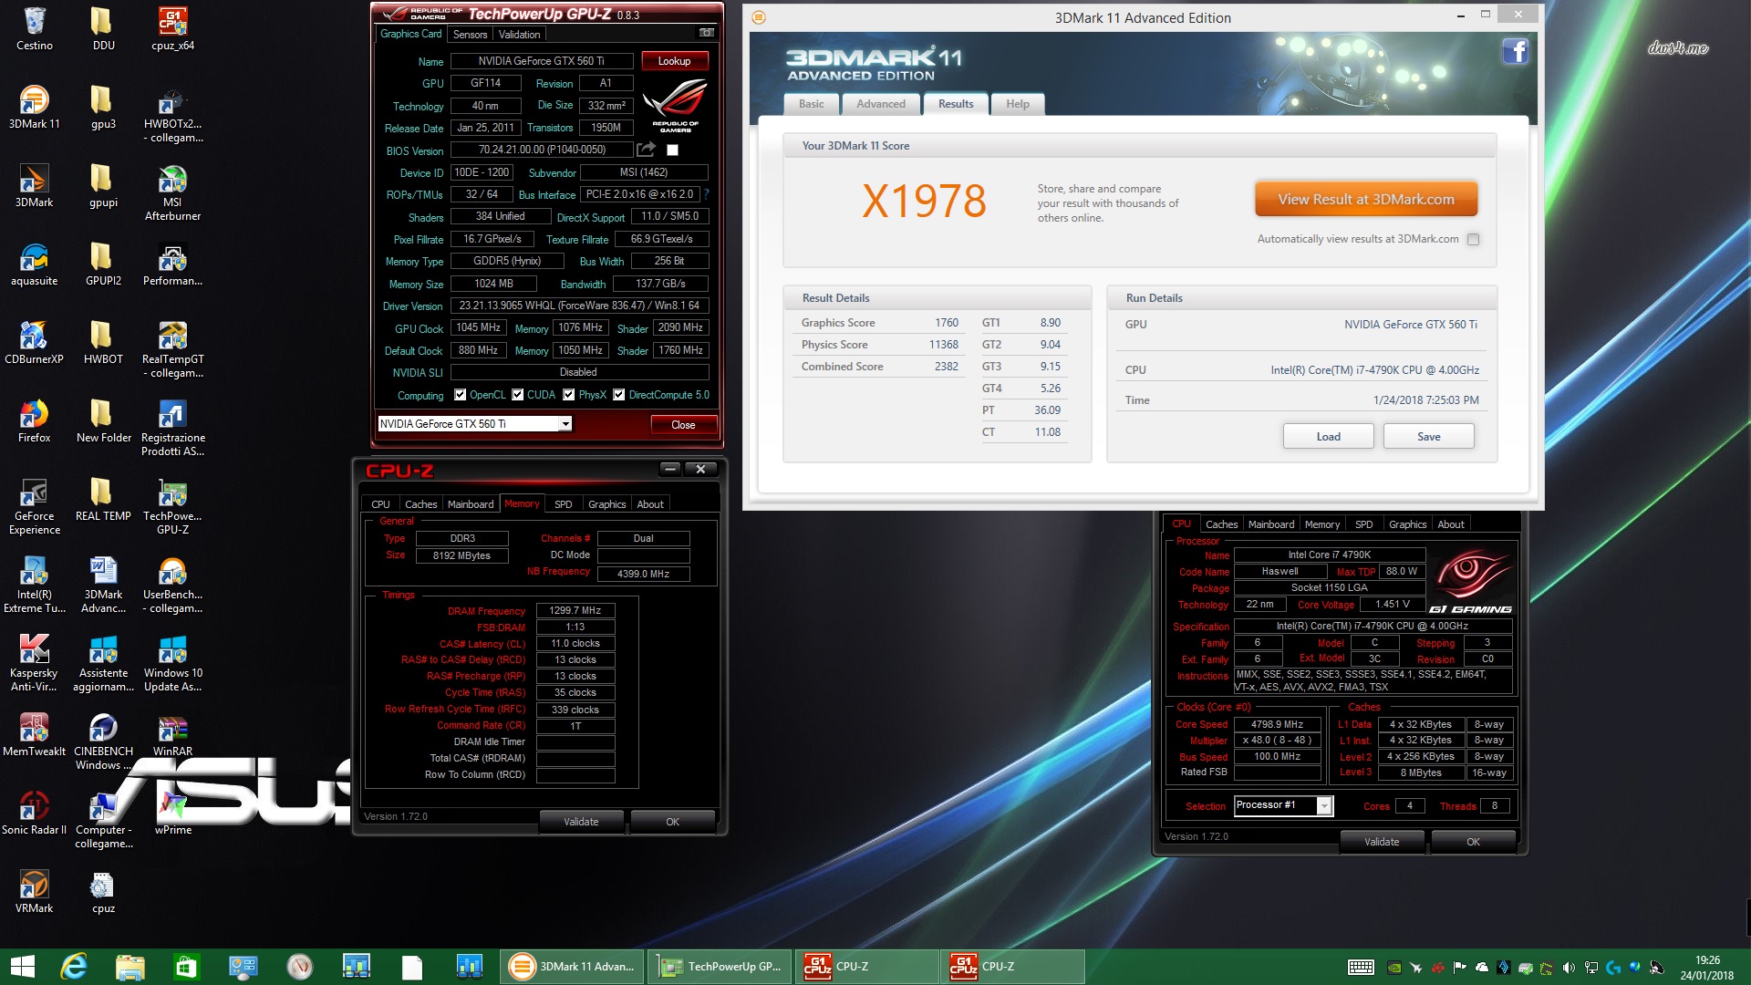This screenshot has height=985, width=1751.
Task: Click the BIOS export share icon in GPU-Z
Action: coord(646,150)
